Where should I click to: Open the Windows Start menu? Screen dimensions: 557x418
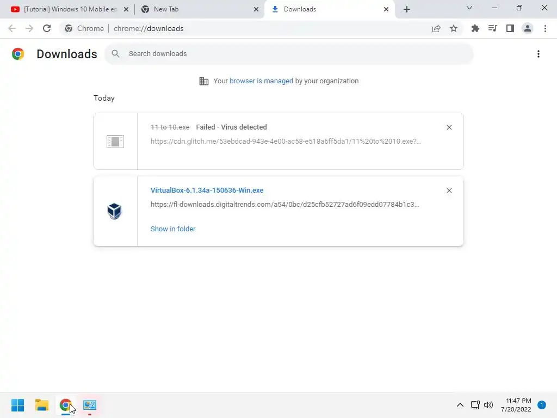tap(17, 405)
